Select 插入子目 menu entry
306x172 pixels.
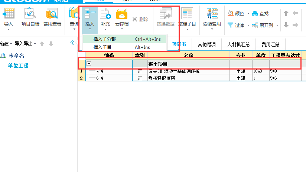[x=124, y=47]
